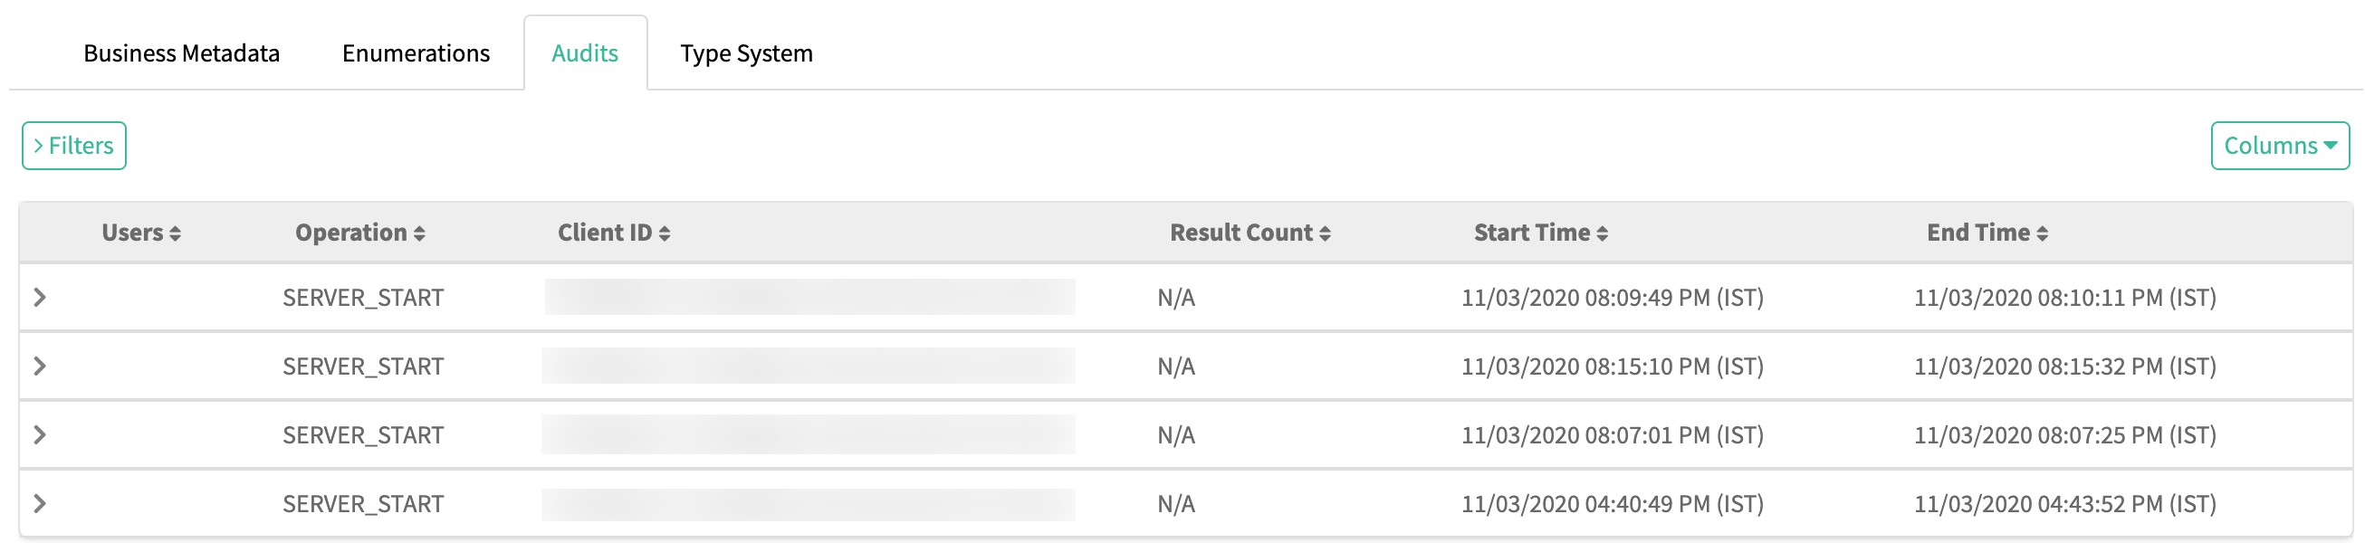This screenshot has width=2365, height=552.
Task: Sort by Users column sort icon
Action: click(x=175, y=233)
